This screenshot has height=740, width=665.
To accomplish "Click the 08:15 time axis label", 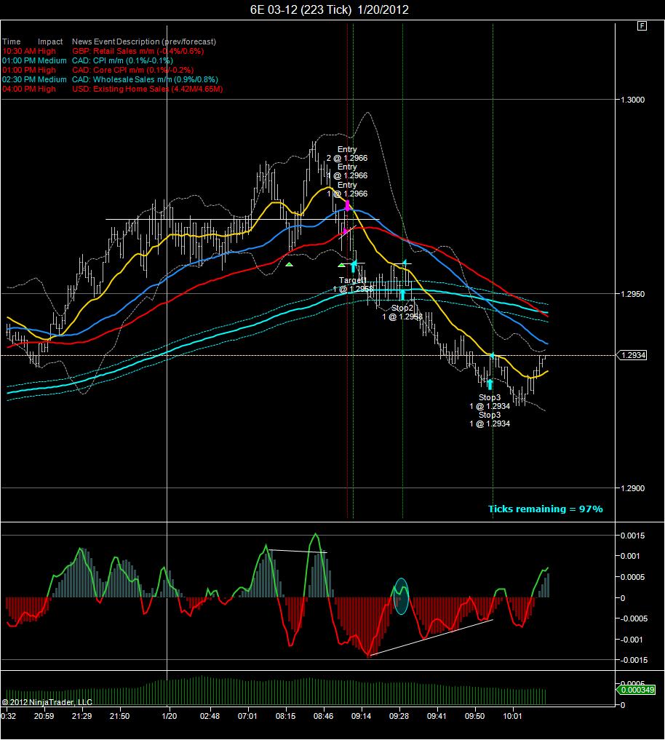I will coord(285,716).
